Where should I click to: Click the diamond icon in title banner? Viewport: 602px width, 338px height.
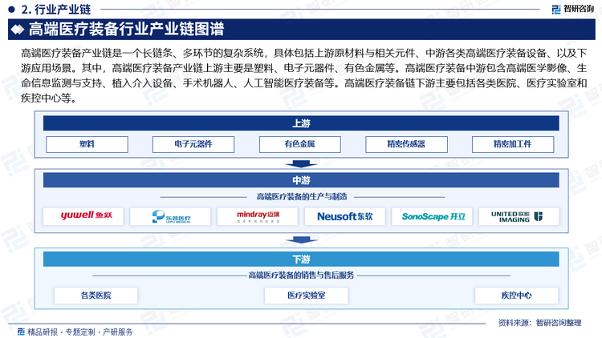point(18,30)
